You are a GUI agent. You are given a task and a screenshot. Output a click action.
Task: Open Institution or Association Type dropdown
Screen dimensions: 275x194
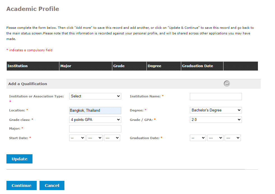pos(95,96)
